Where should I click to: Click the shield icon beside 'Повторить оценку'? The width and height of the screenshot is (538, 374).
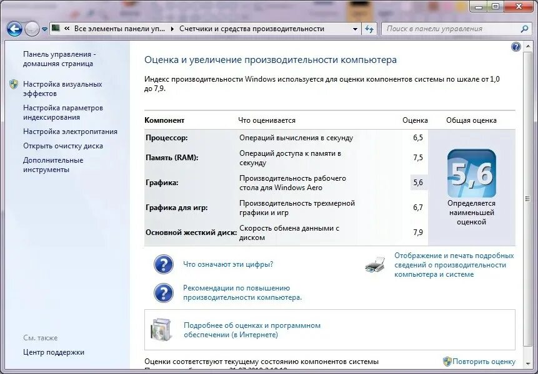pos(447,362)
